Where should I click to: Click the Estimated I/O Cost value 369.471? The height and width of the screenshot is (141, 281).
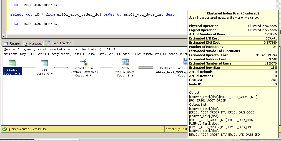pyautogui.click(x=271, y=38)
